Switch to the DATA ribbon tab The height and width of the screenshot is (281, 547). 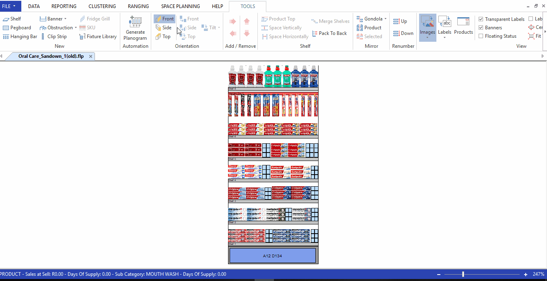(x=34, y=6)
